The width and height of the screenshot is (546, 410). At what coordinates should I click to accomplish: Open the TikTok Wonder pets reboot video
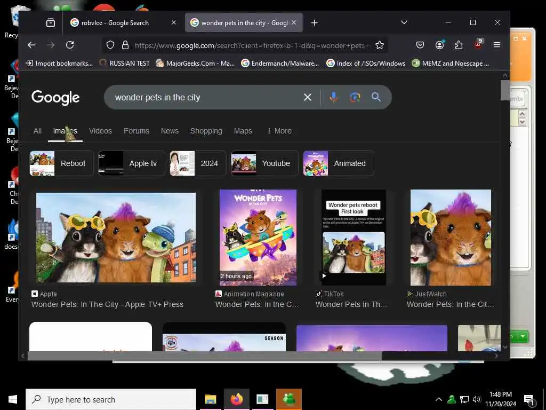point(354,238)
